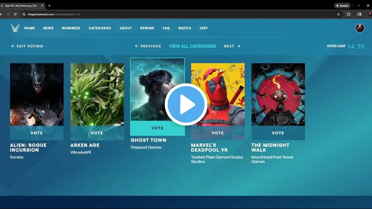
Task: Click EXIT VOTING to leave voting
Action: pos(27,46)
